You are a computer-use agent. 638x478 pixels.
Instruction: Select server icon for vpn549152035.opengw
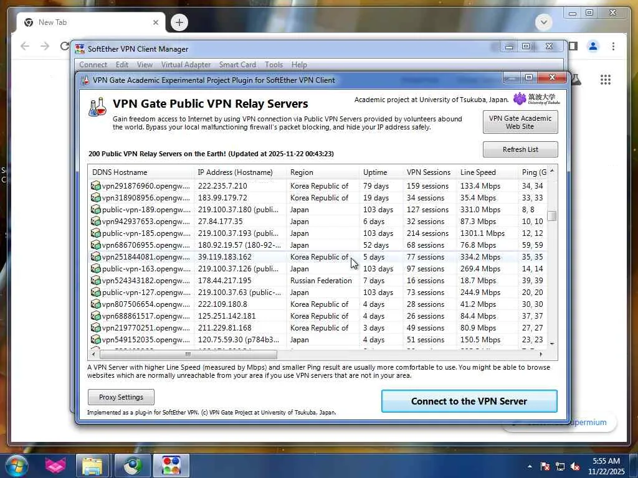[x=95, y=339]
